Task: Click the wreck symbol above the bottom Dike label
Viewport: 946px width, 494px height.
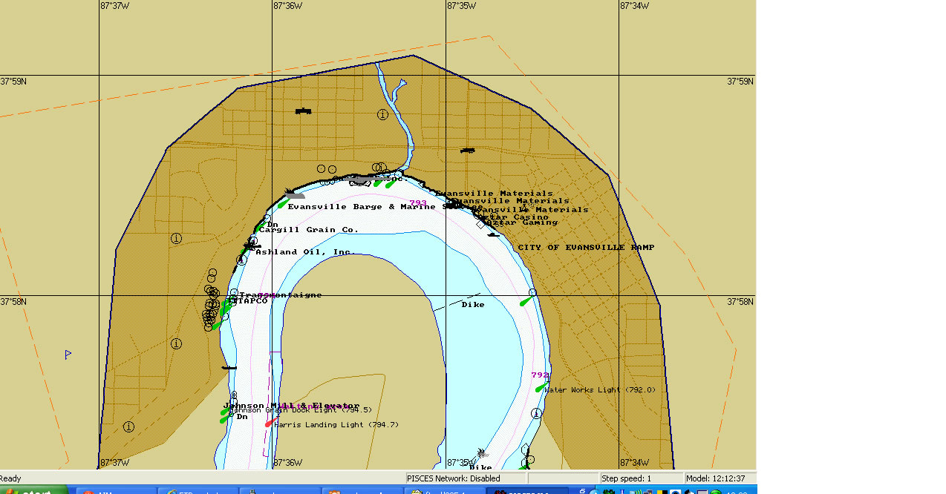Action: pyautogui.click(x=481, y=452)
